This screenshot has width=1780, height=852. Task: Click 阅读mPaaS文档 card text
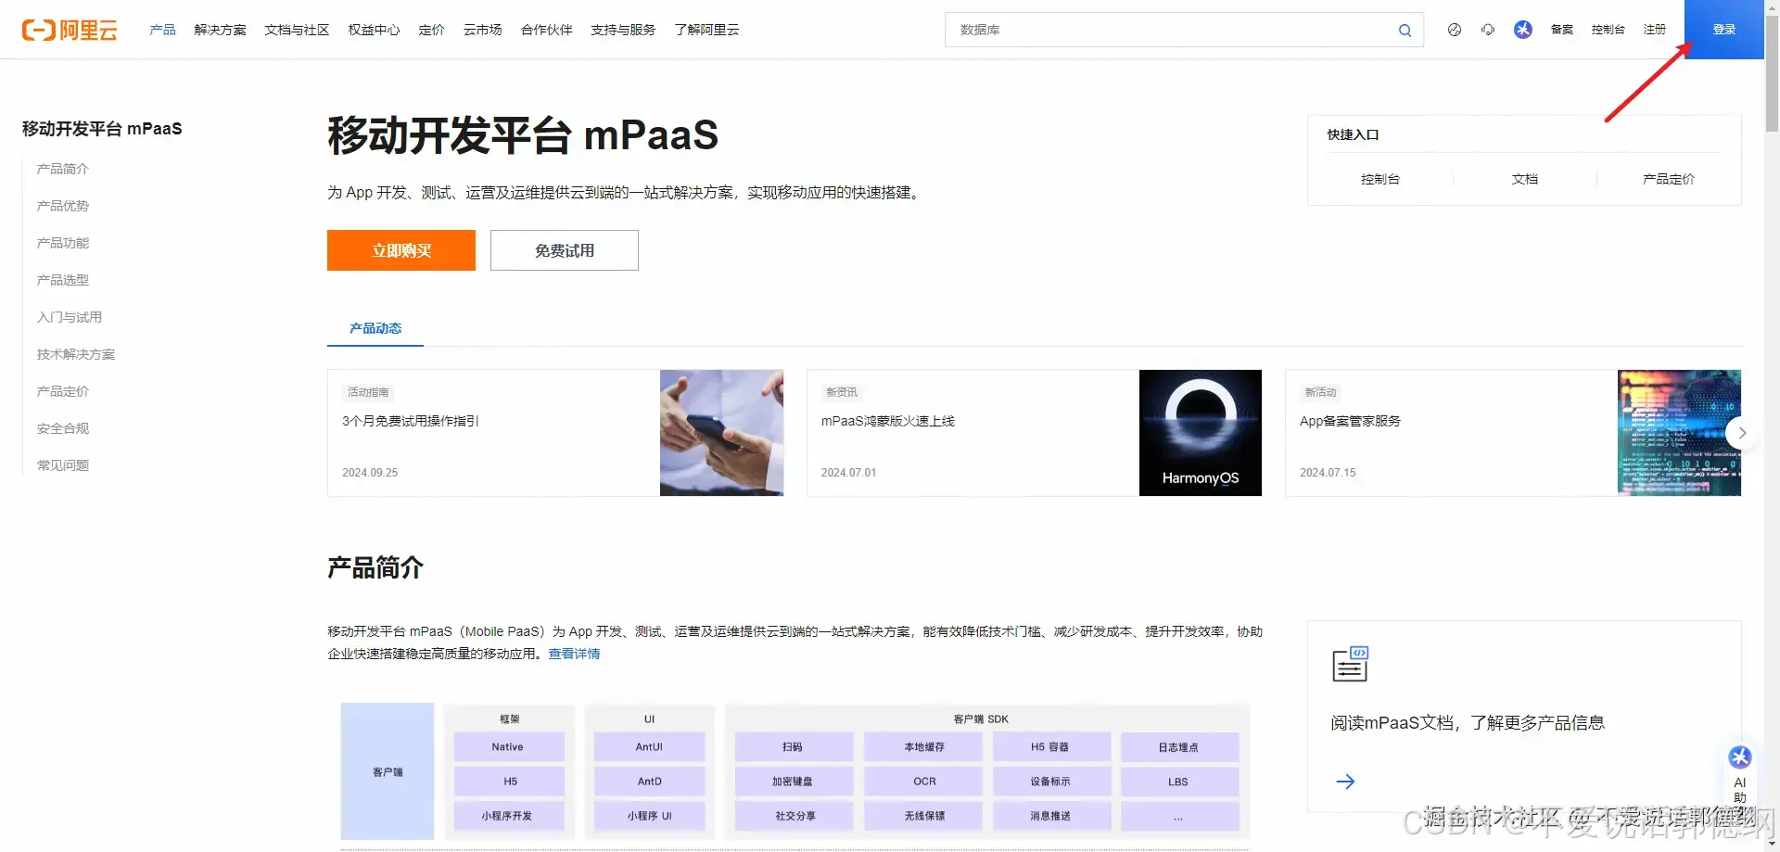coord(1468,723)
